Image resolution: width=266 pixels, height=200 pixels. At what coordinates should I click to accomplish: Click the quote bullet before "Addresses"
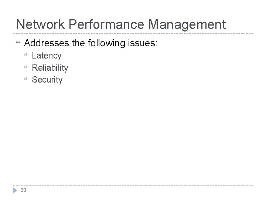pos(18,42)
